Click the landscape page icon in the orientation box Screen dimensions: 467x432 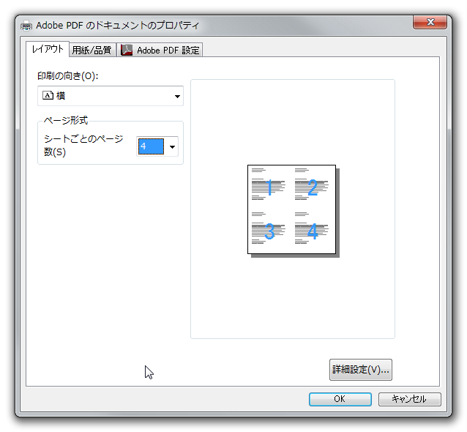click(48, 95)
